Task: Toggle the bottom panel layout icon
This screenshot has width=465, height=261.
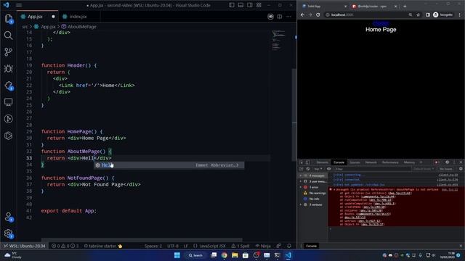Action: pyautogui.click(x=240, y=5)
